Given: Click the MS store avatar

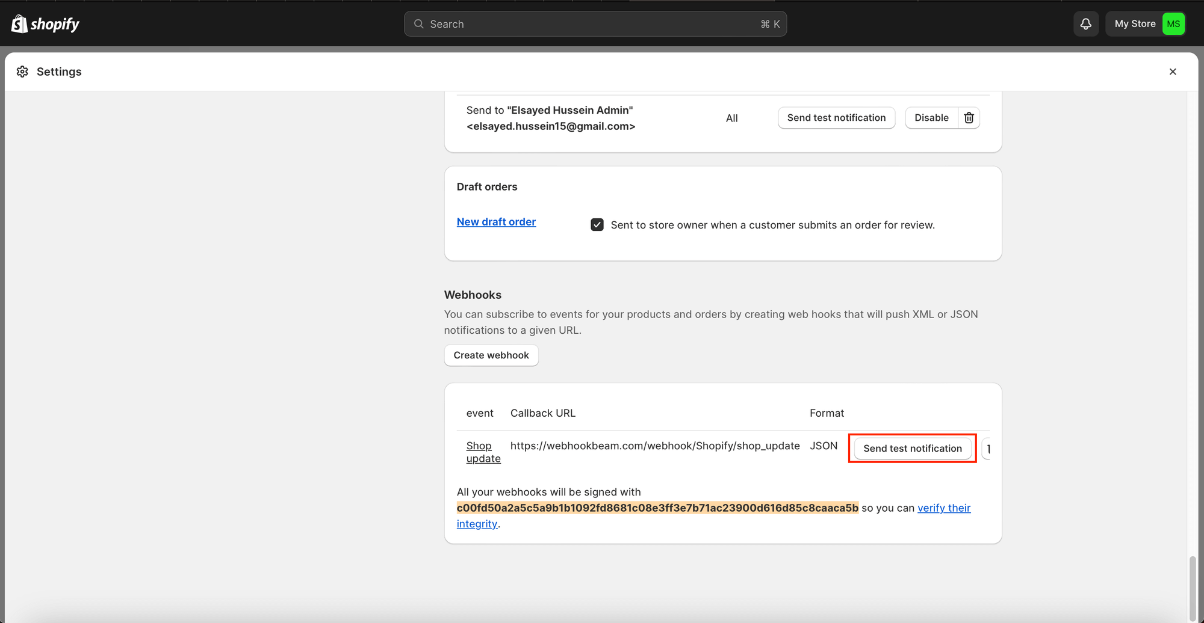Looking at the screenshot, I should 1173,24.
